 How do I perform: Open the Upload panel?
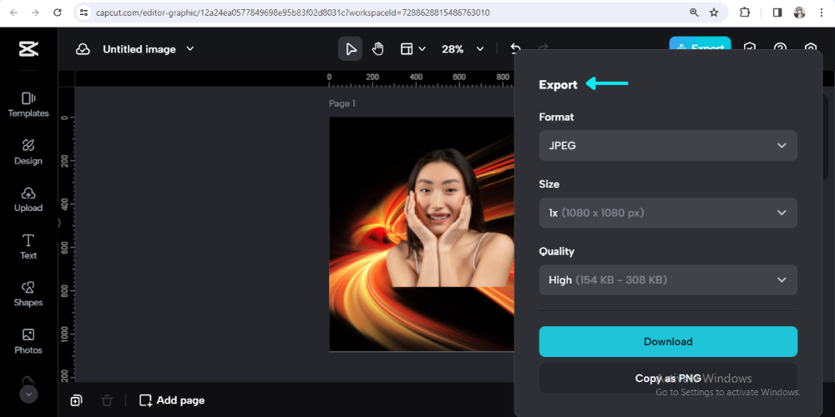coord(28,199)
